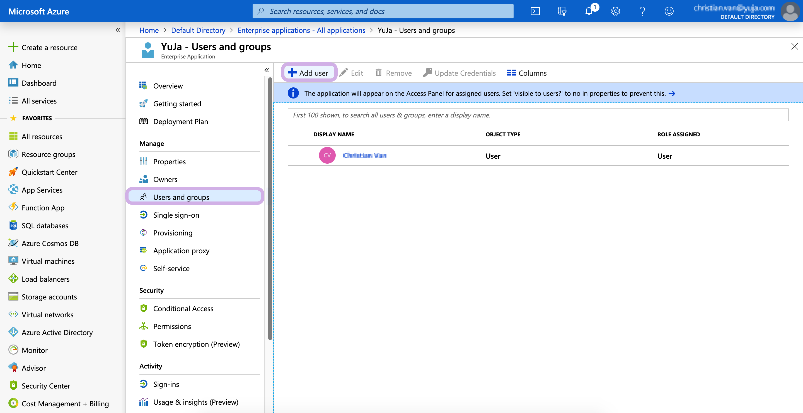Open the account profile menu
This screenshot has height=413, width=803.
point(790,11)
